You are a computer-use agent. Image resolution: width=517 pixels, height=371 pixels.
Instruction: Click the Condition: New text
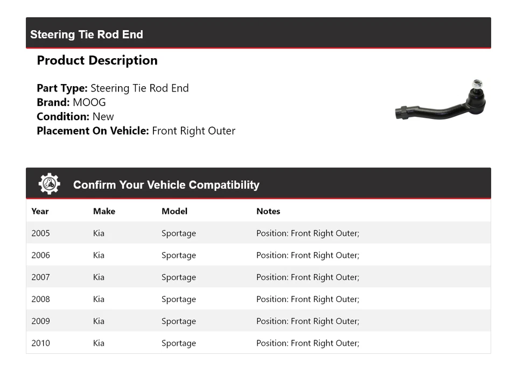(x=75, y=116)
